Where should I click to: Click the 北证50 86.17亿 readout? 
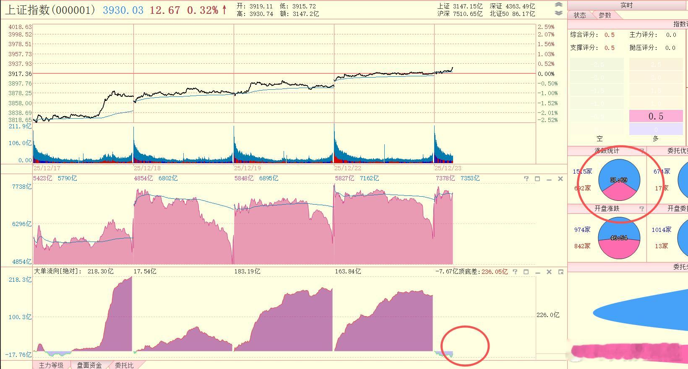(x=512, y=14)
